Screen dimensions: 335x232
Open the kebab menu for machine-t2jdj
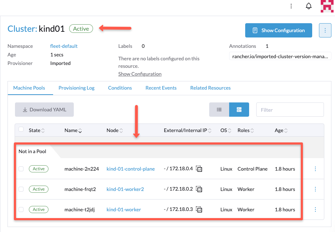pos(315,210)
